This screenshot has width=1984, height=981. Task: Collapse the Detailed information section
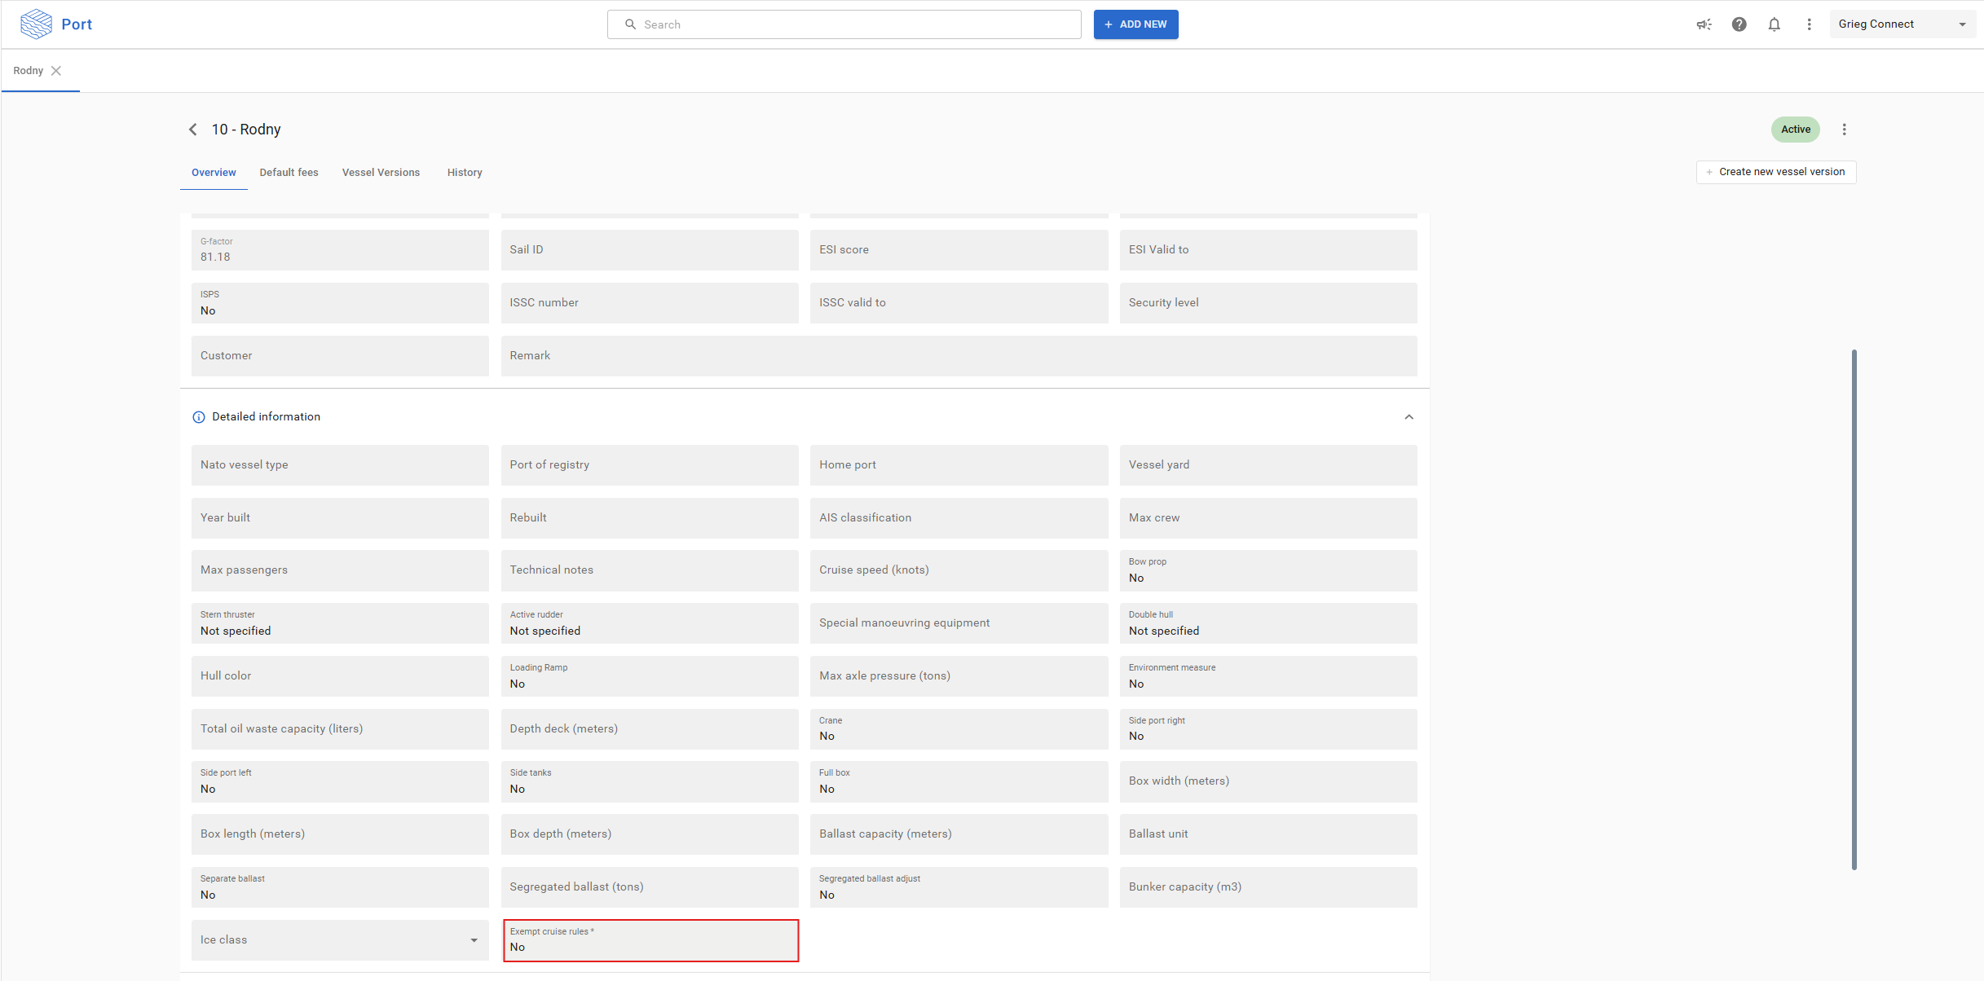click(x=1409, y=417)
